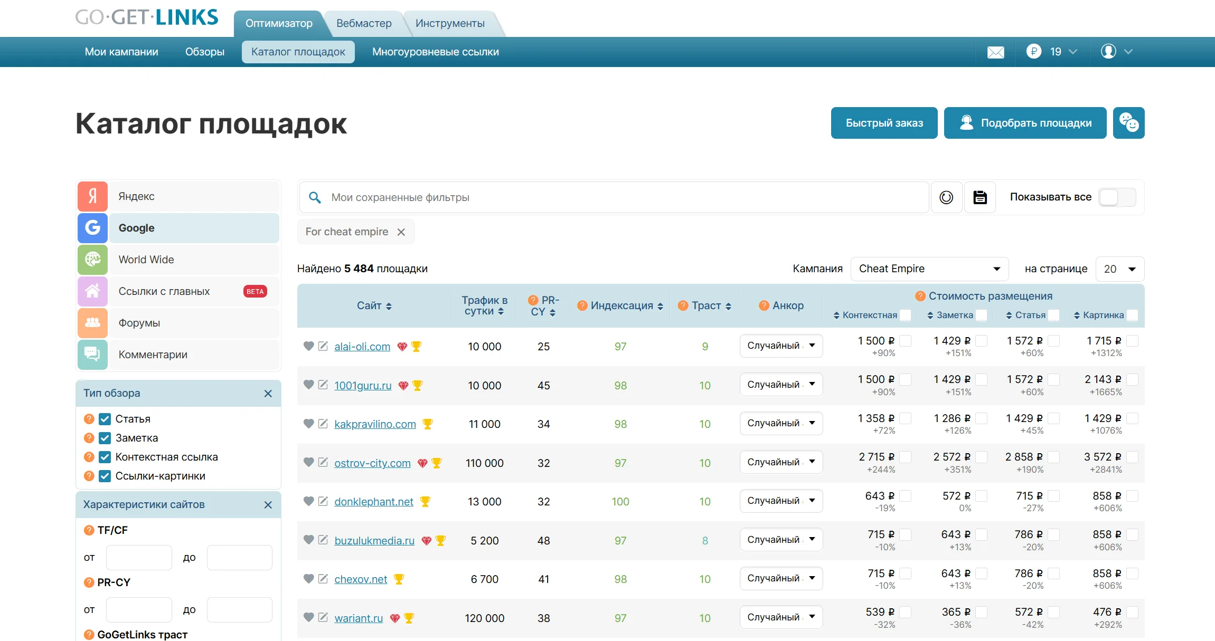
Task: Click the reset filters circle icon
Action: [946, 197]
